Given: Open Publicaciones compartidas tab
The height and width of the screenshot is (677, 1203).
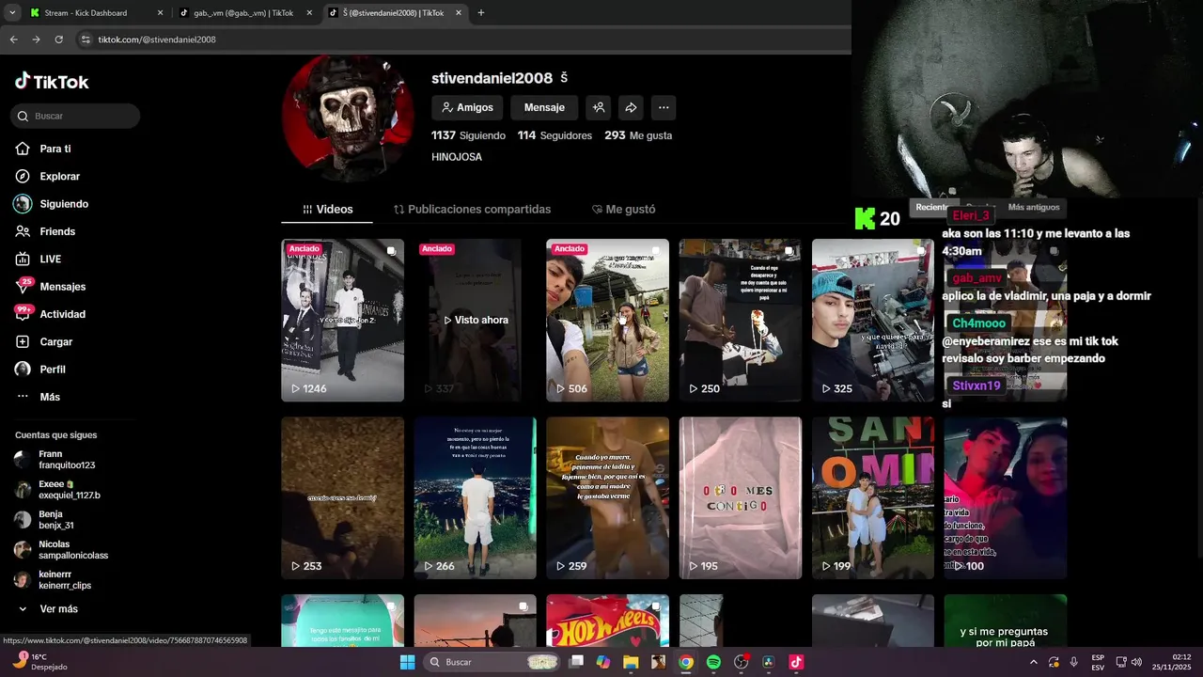Looking at the screenshot, I should [x=472, y=210].
